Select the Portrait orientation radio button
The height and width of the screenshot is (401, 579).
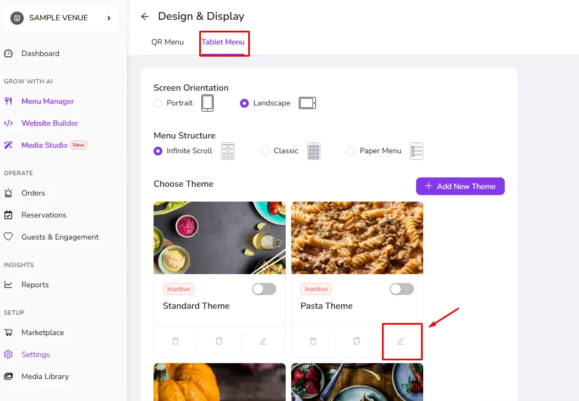coord(158,103)
